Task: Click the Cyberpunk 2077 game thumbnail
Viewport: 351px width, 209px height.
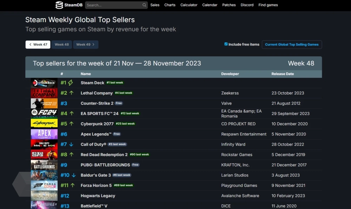Action: (44, 124)
